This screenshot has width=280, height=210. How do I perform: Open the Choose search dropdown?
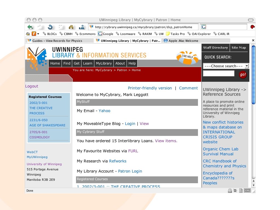(x=226, y=66)
